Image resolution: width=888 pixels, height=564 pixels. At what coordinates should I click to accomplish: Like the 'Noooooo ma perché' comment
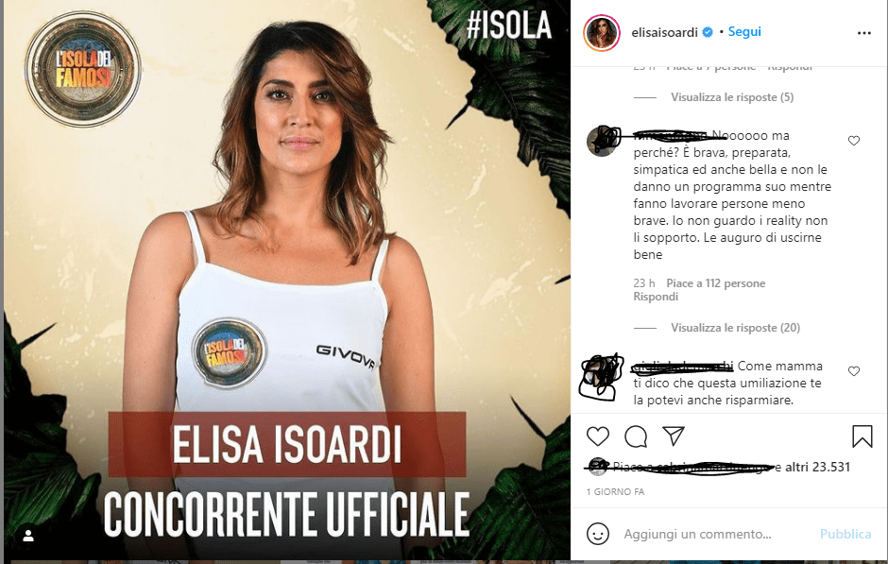click(x=853, y=141)
